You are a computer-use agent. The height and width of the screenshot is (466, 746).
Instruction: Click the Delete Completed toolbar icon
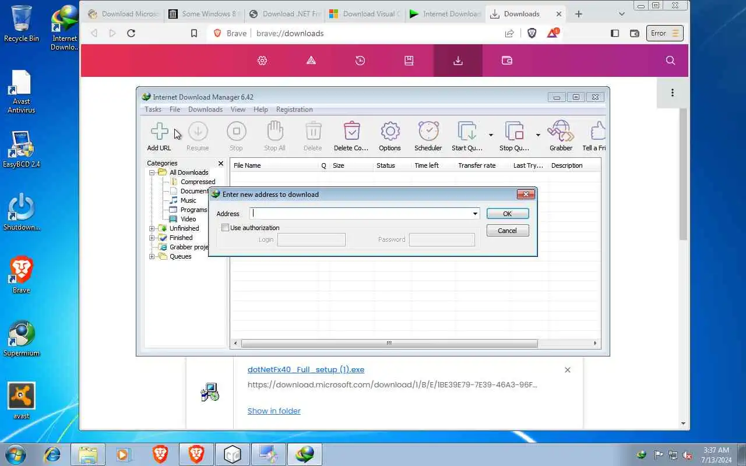tap(351, 132)
